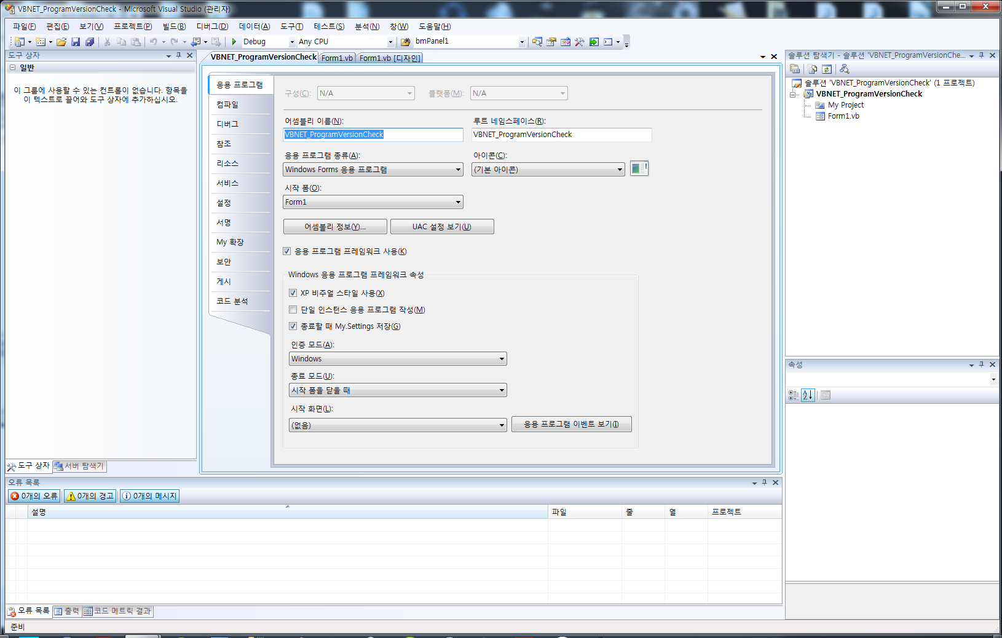Open the 디버그(D) menu
This screenshot has height=638, width=1002.
tap(212, 26)
